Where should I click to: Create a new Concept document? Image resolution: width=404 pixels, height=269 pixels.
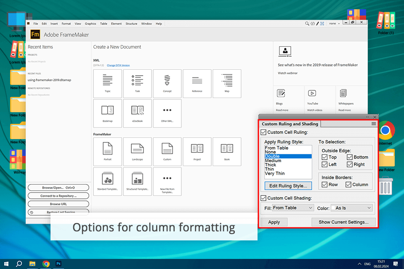coord(167,83)
